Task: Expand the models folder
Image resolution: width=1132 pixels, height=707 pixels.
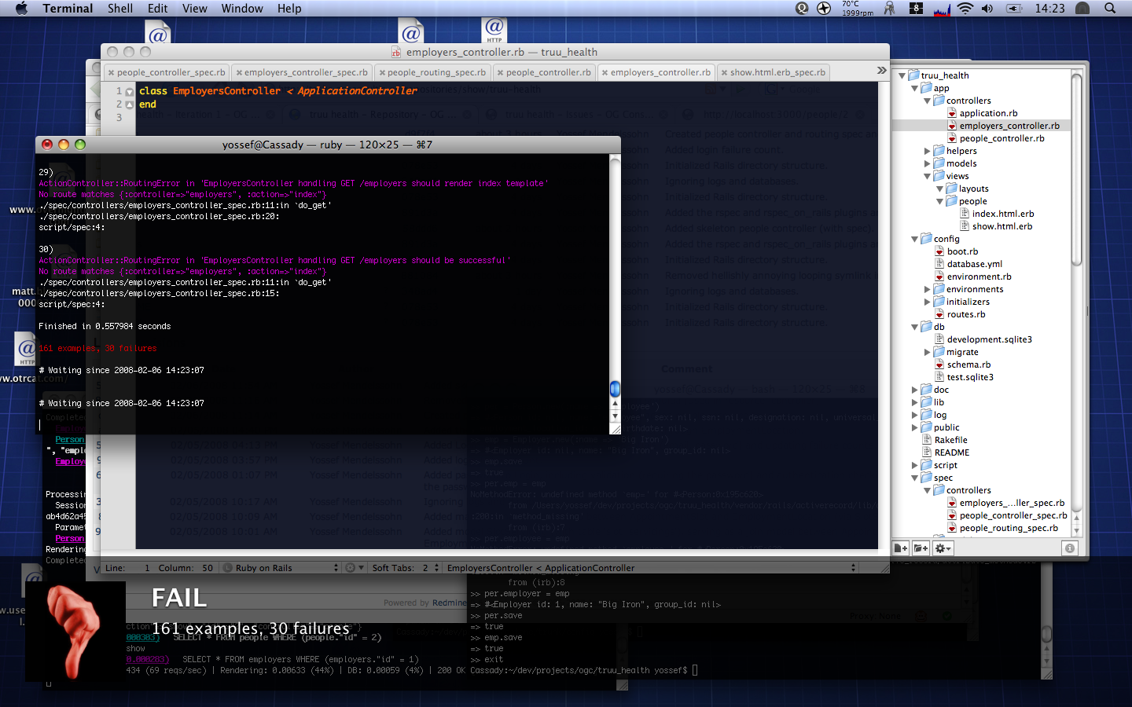Action: click(928, 163)
